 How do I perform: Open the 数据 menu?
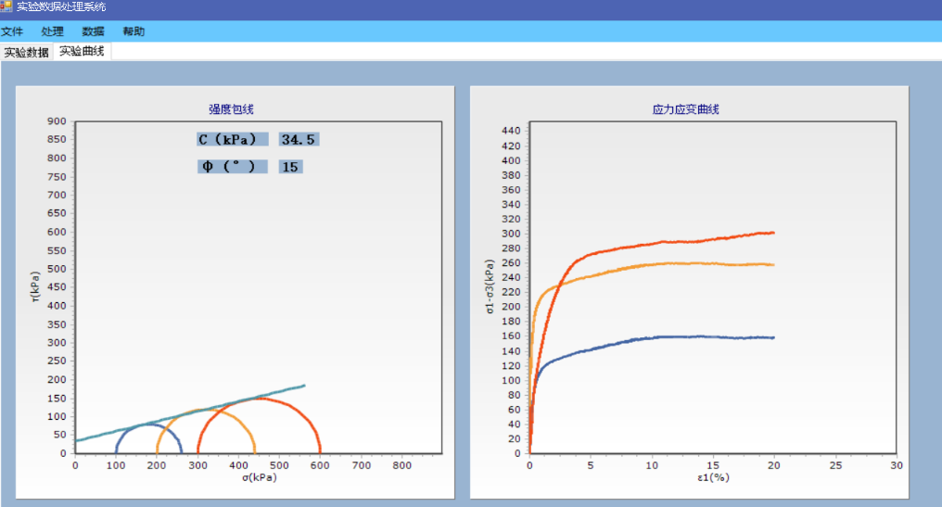tap(93, 32)
